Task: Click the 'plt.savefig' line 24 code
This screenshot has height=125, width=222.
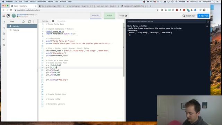Action: click(x=57, y=80)
